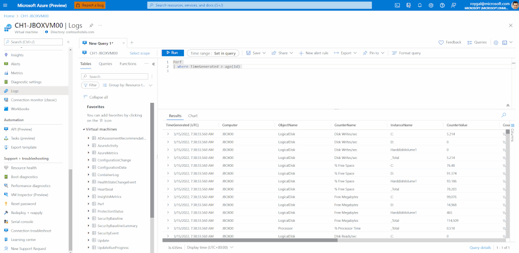Viewport: 519px width, 253px height.
Task: Open portal settings gear in top bar
Action: click(x=431, y=5)
